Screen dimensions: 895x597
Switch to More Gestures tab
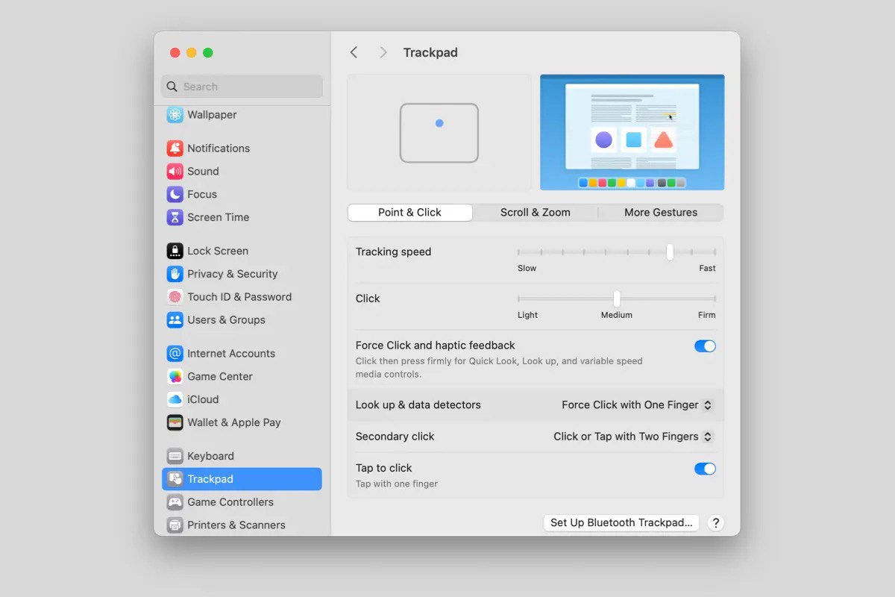click(x=661, y=213)
